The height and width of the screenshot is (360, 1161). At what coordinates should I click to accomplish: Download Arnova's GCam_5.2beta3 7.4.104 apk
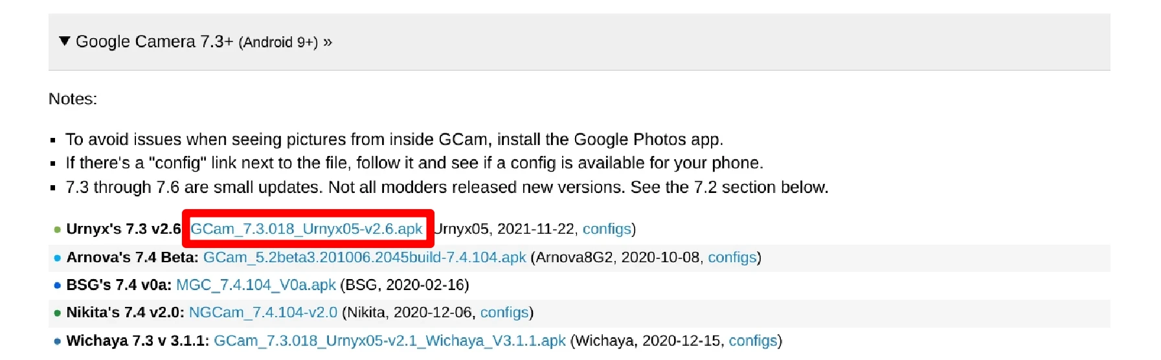(364, 258)
